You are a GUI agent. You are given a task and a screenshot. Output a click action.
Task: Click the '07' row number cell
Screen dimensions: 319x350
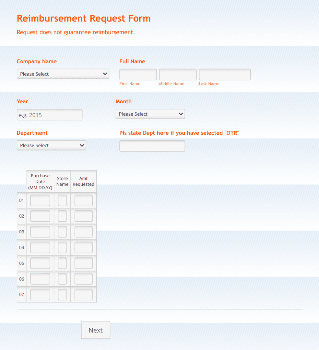point(22,295)
